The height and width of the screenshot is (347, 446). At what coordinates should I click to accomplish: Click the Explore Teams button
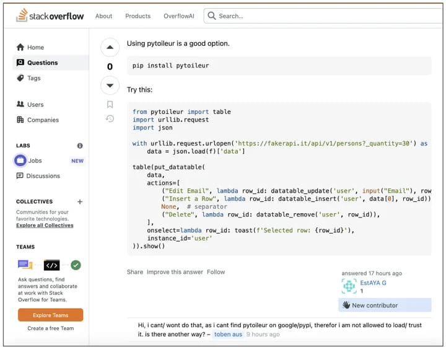50,315
